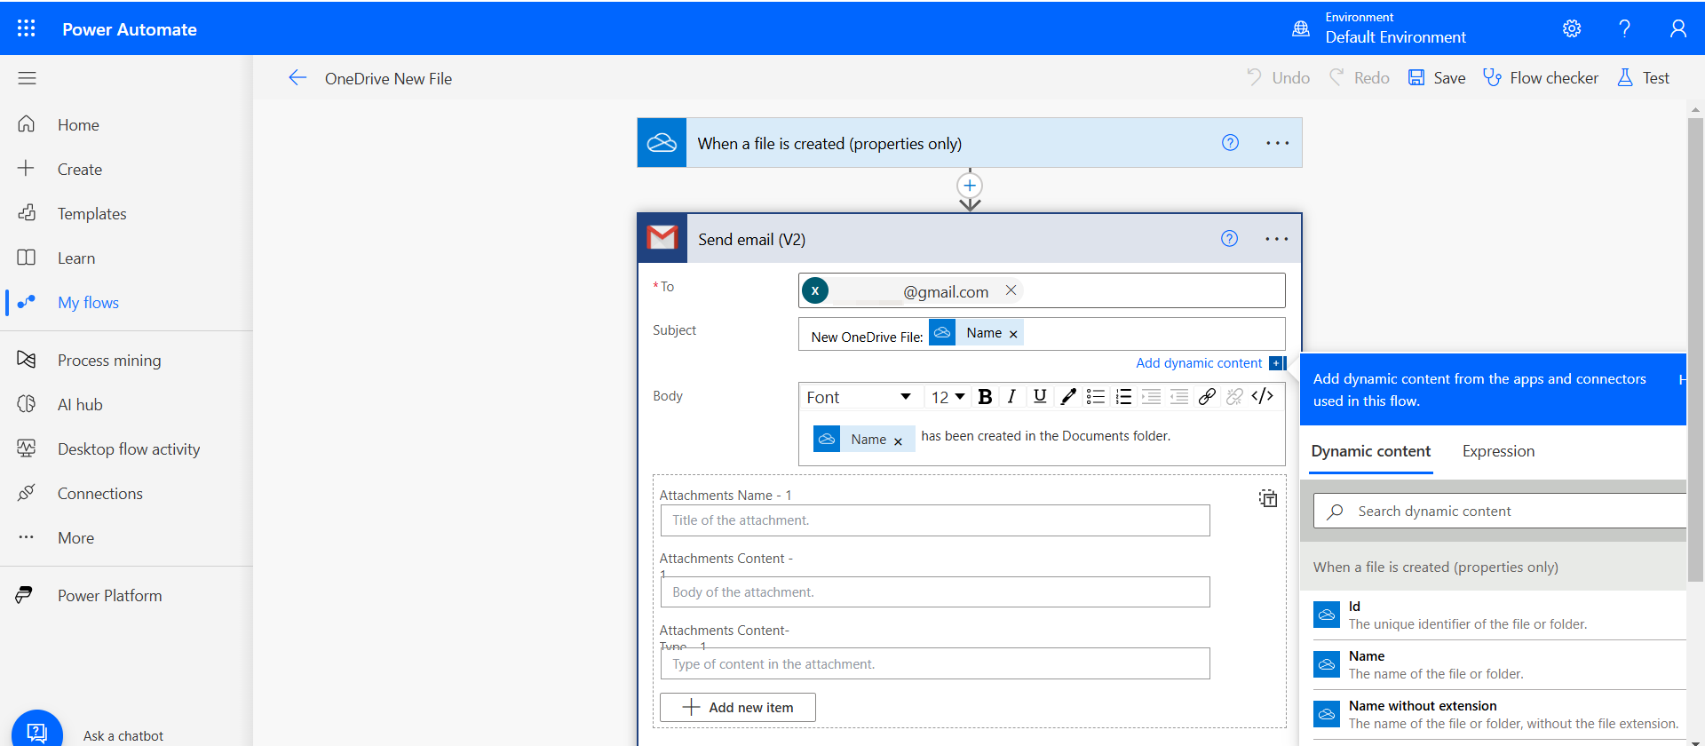Insert a numbered list in Body
This screenshot has width=1705, height=746.
point(1123,397)
